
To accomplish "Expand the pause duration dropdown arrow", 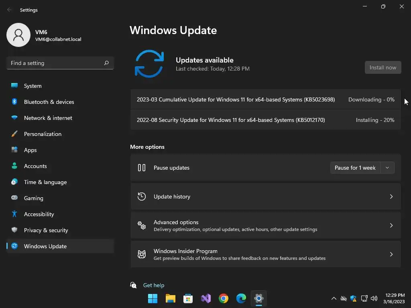I will tap(387, 168).
